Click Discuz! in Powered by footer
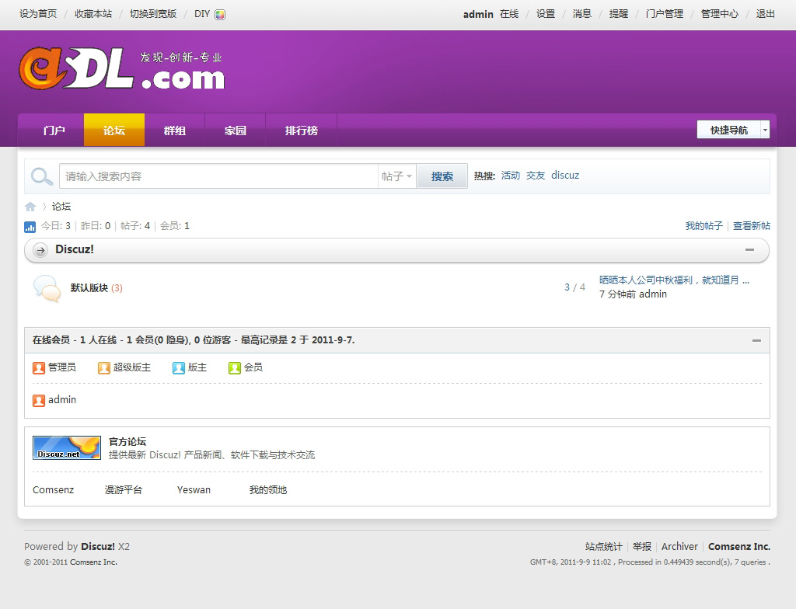This screenshot has width=796, height=609. click(x=98, y=547)
